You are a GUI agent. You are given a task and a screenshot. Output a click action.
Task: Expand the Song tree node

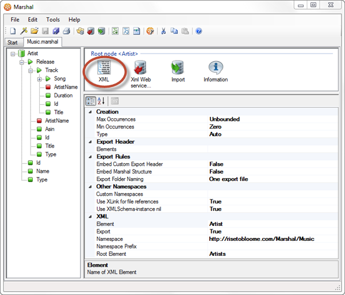[x=39, y=79]
